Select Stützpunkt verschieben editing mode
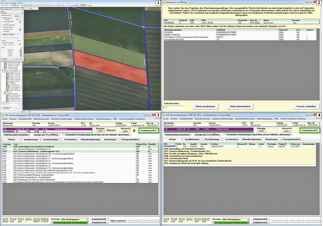Viewport: 323px width, 226px height. [2, 25]
